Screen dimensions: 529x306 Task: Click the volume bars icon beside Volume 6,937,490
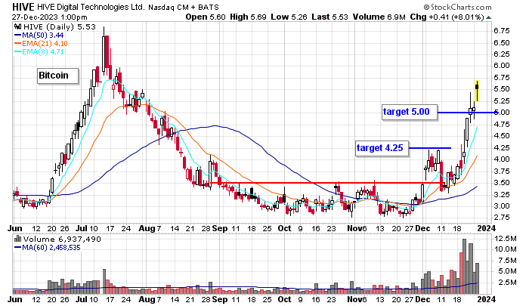point(18,240)
